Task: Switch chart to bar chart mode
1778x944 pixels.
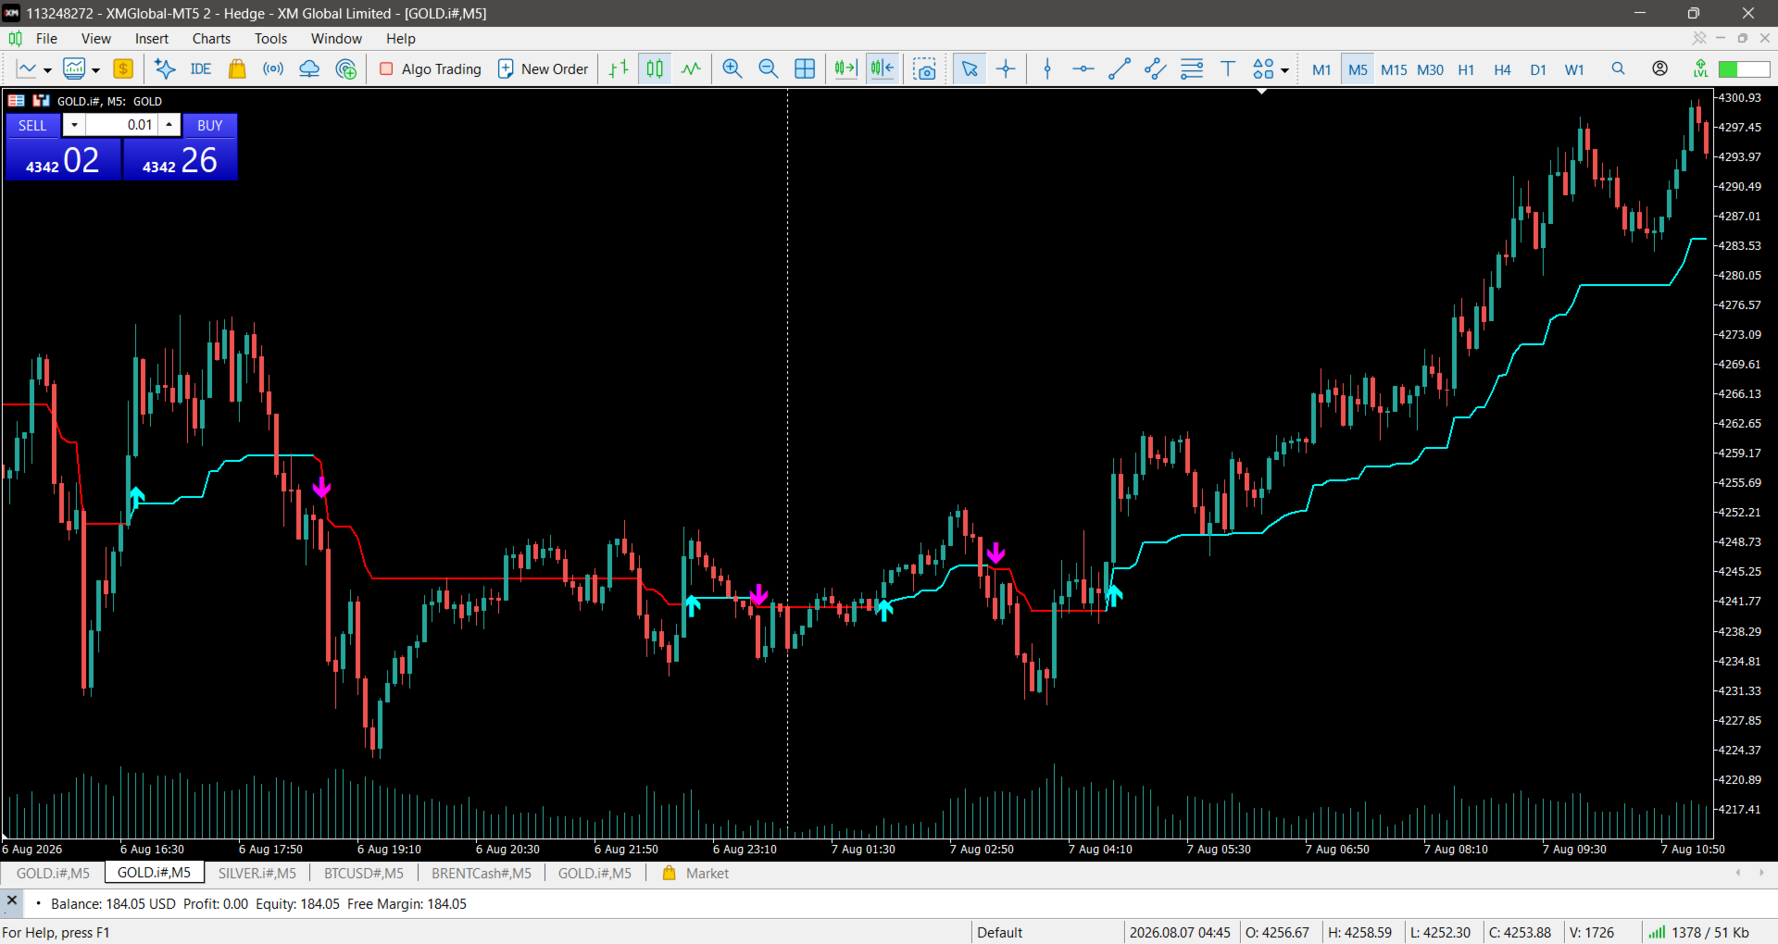Action: (x=619, y=68)
